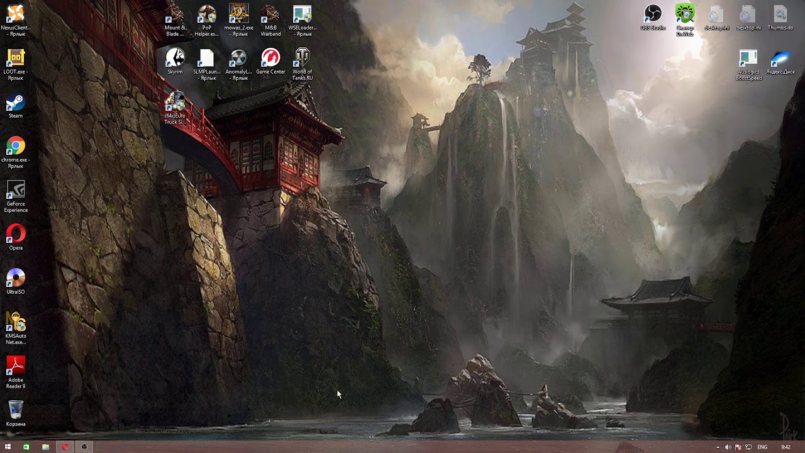Open the Store icon in taskbar

pos(26,447)
